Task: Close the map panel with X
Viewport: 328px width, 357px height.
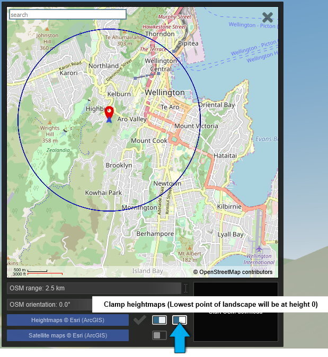Action: click(x=268, y=17)
